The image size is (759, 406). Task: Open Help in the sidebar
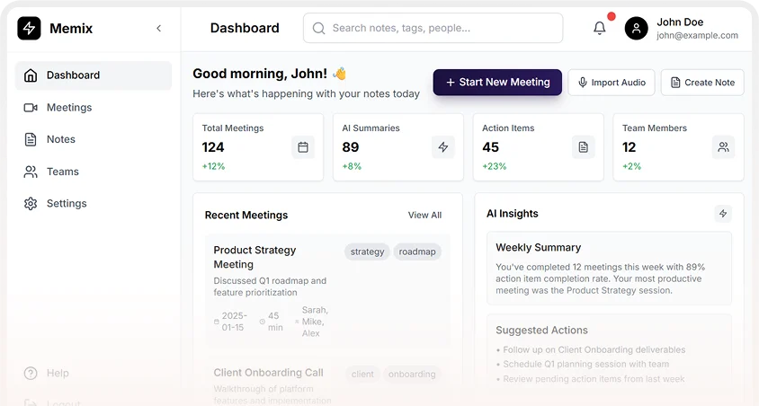coord(94,373)
